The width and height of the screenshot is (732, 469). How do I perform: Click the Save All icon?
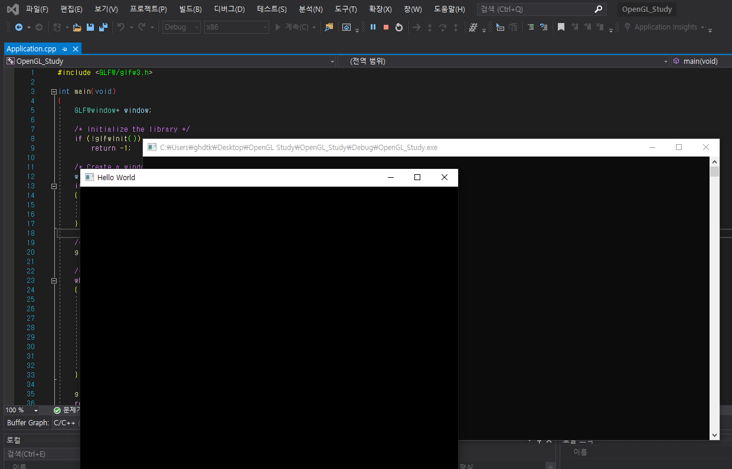103,27
